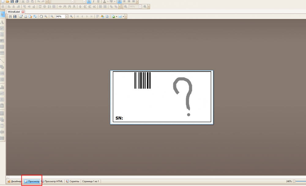The image size is (306, 186).
Task: Switch to the Дизайнер tab
Action: pyautogui.click(x=14, y=181)
